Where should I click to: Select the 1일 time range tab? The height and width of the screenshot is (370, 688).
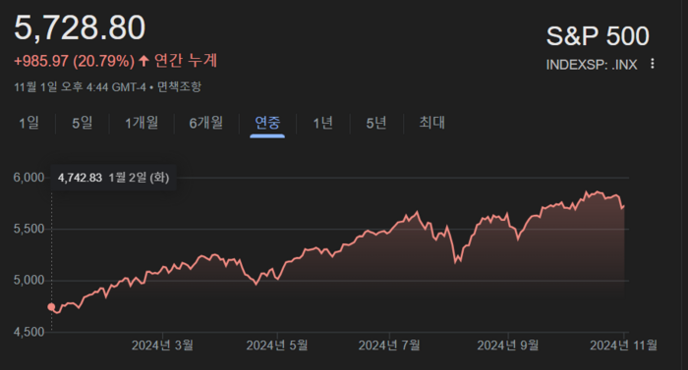coord(29,123)
